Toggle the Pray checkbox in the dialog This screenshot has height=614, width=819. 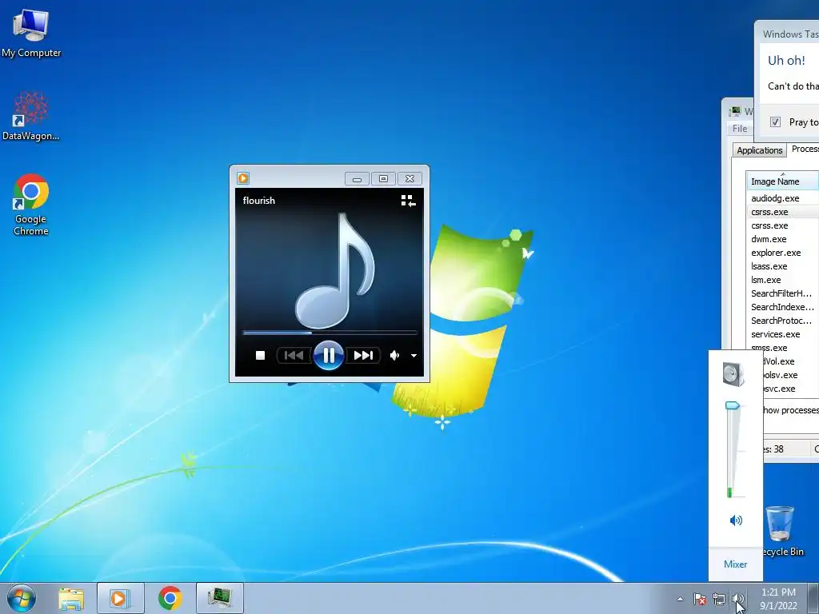point(775,122)
